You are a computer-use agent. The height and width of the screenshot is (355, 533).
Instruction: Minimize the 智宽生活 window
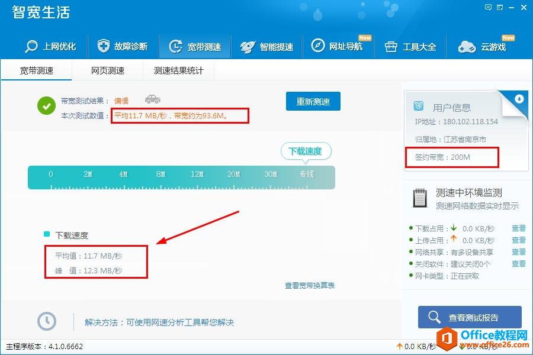(511, 8)
